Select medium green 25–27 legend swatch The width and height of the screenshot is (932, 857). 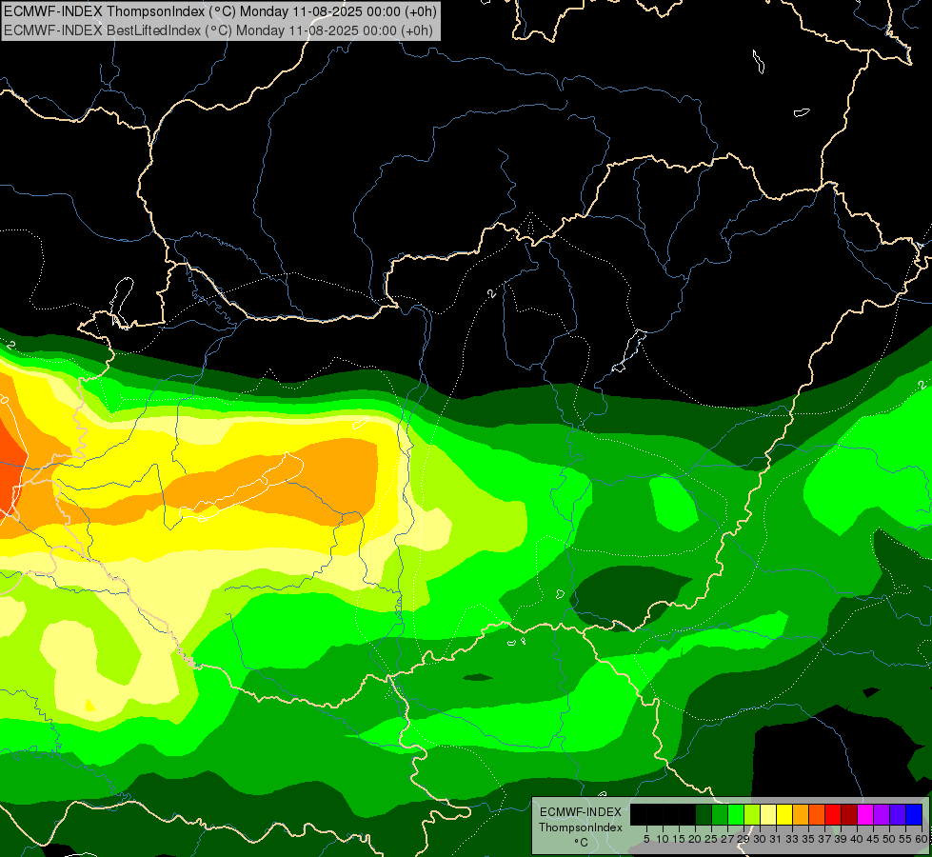(719, 815)
